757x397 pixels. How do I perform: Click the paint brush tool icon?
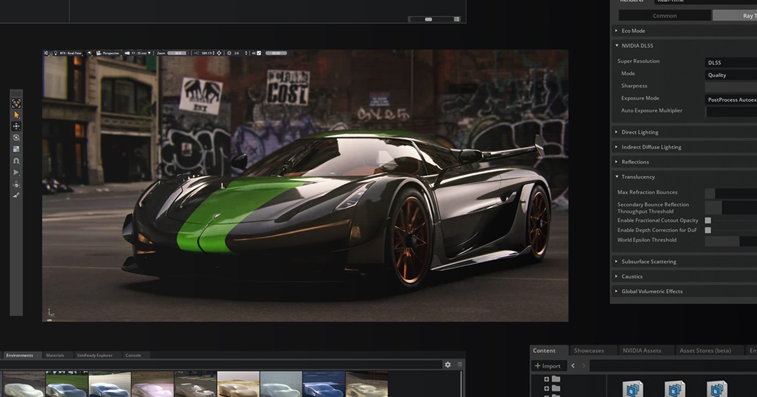(x=16, y=195)
